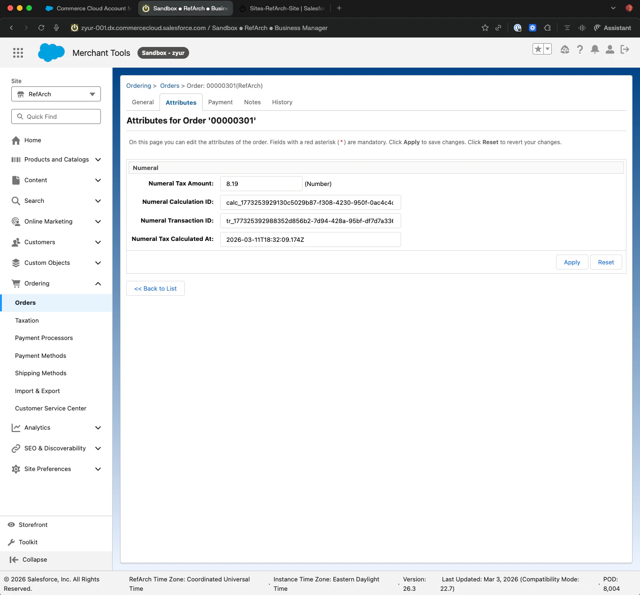Image resolution: width=640 pixels, height=595 pixels.
Task: Click the log out icon
Action: tap(625, 49)
